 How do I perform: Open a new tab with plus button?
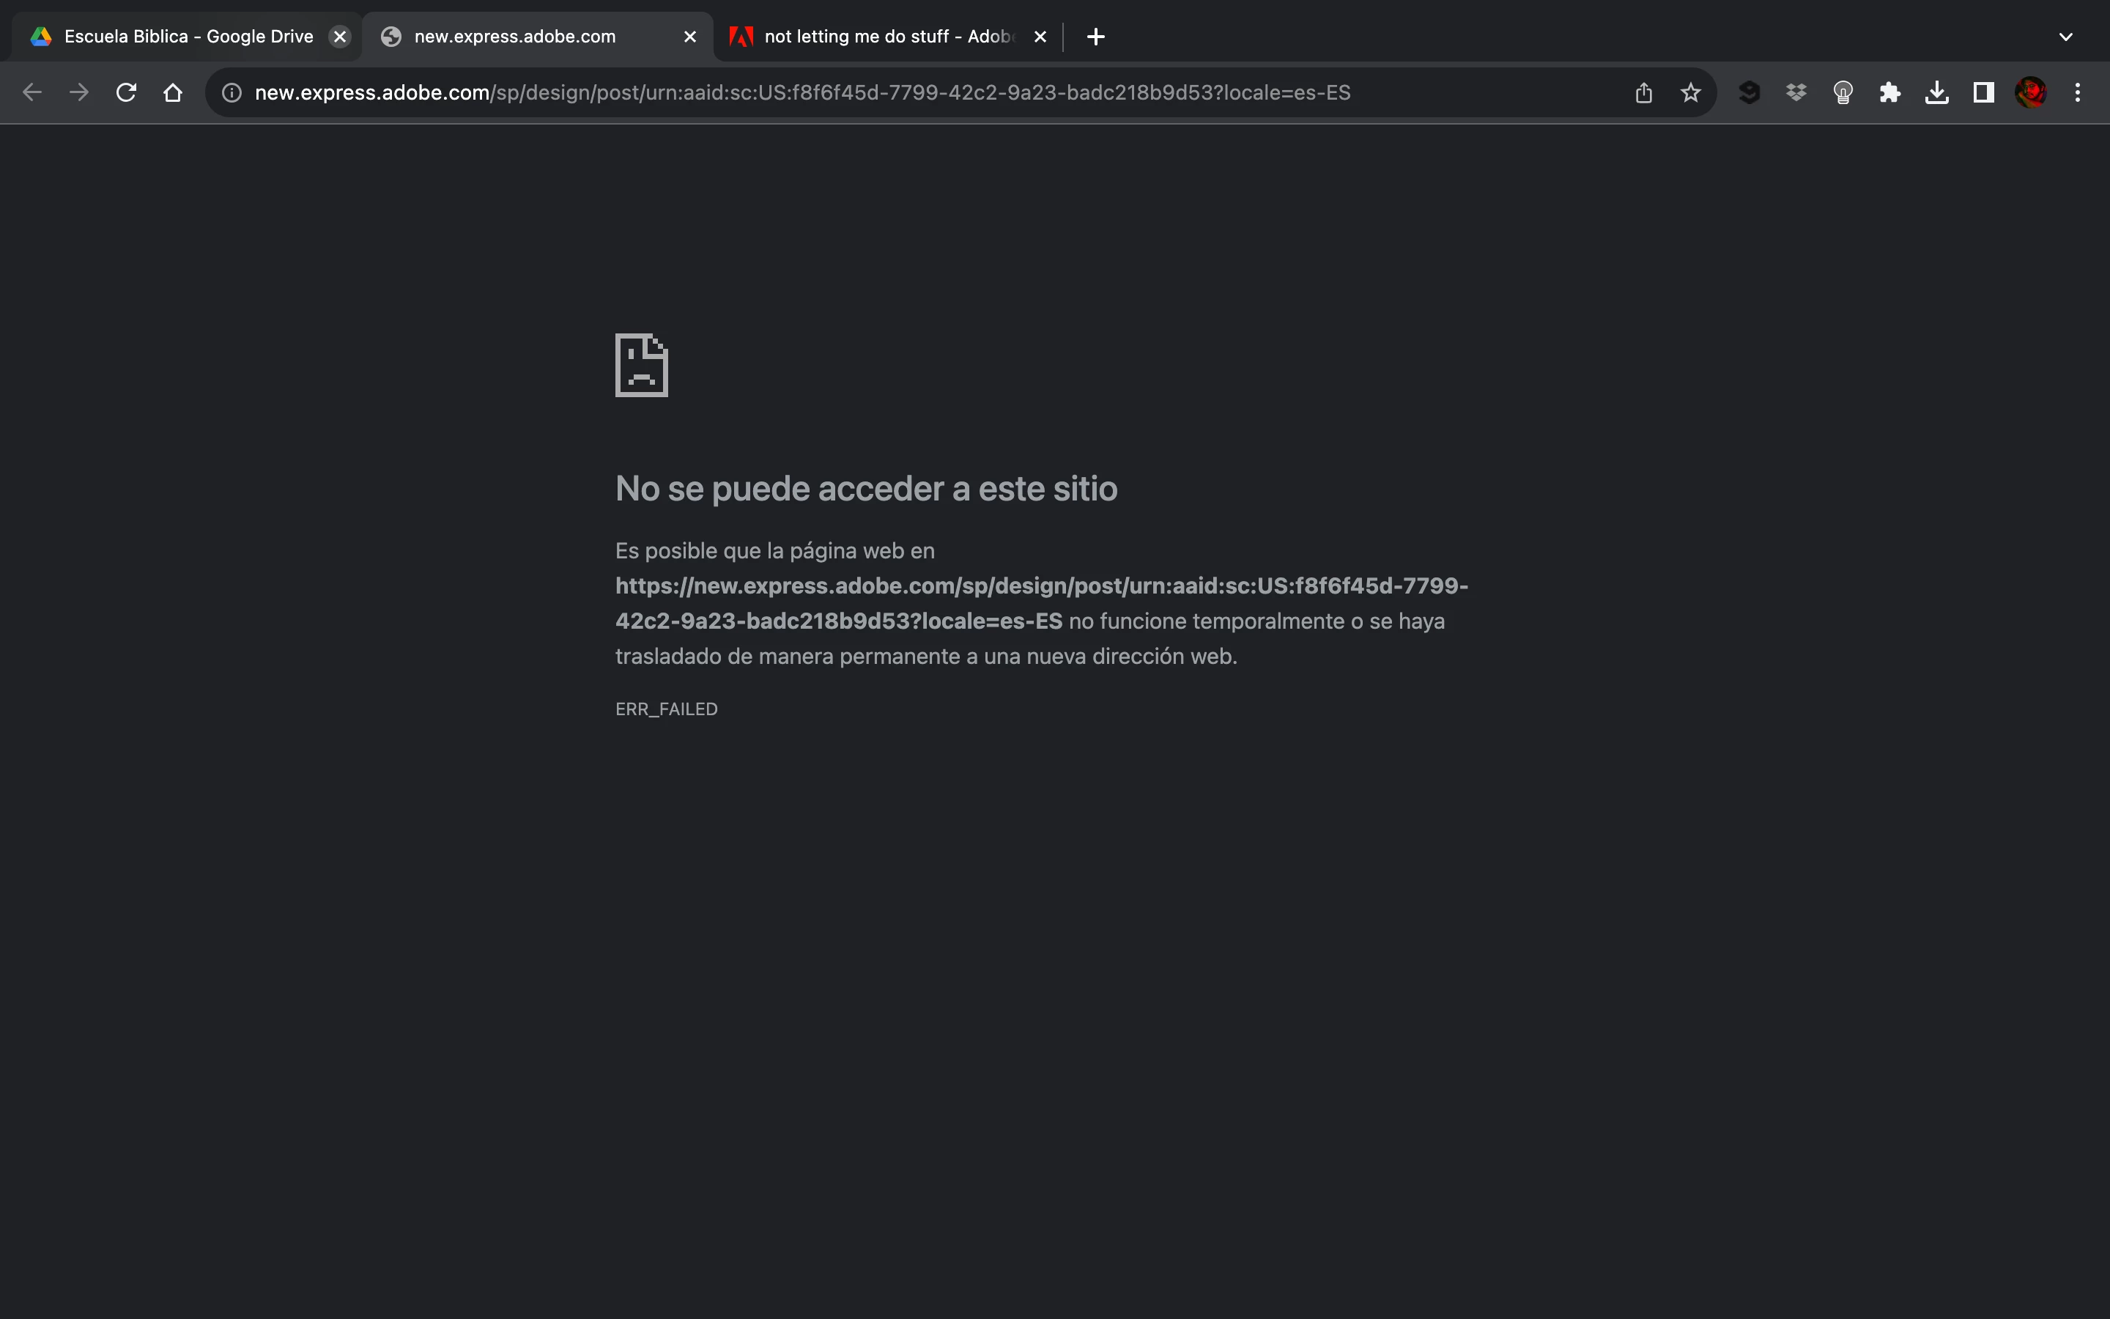pos(1096,37)
